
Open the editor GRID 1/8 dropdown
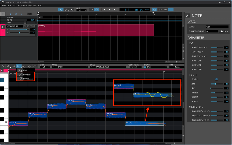[x=45, y=67]
